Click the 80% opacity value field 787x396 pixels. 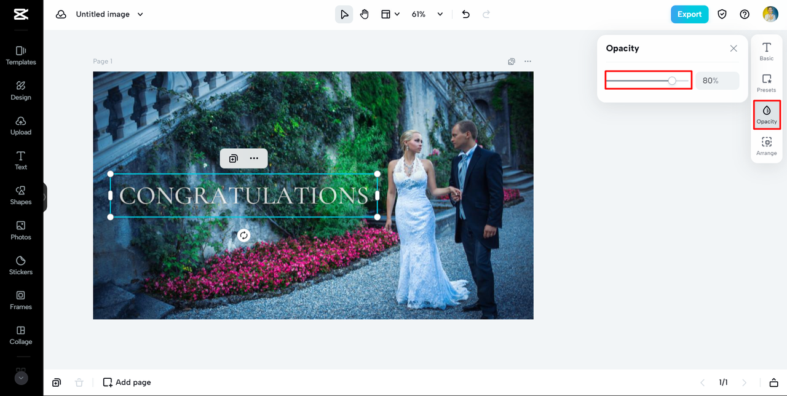pos(717,81)
